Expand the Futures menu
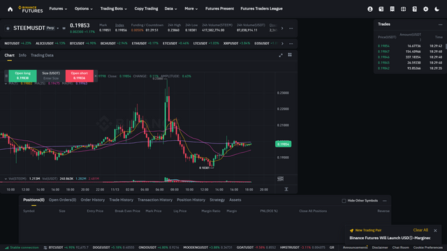The height and width of the screenshot is (251, 447). pyautogui.click(x=58, y=9)
